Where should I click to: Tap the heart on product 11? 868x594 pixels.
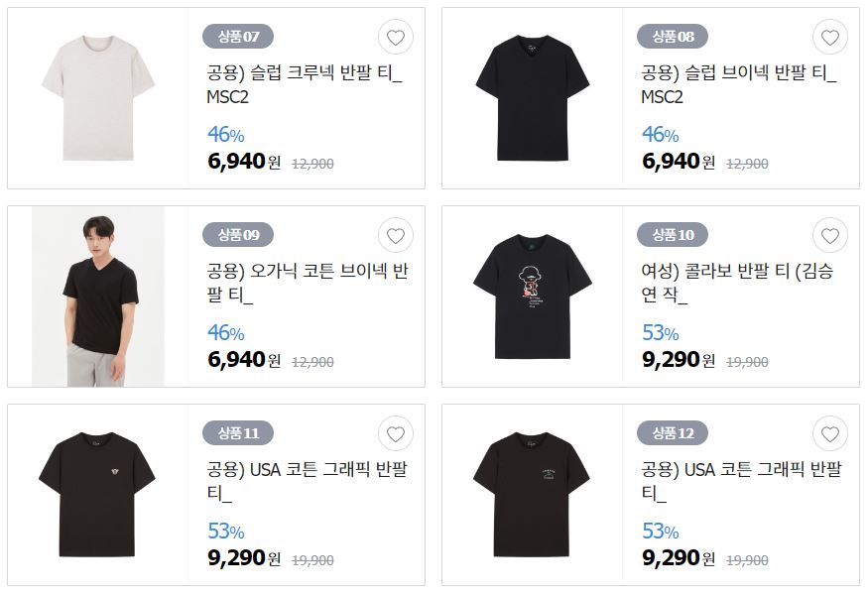[395, 433]
